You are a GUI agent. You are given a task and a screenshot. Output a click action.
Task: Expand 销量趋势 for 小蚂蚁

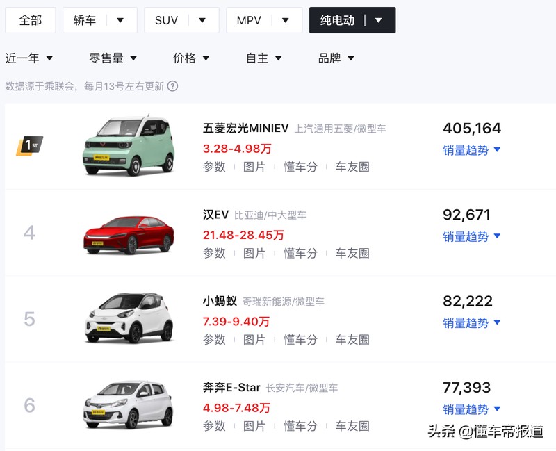click(x=472, y=323)
